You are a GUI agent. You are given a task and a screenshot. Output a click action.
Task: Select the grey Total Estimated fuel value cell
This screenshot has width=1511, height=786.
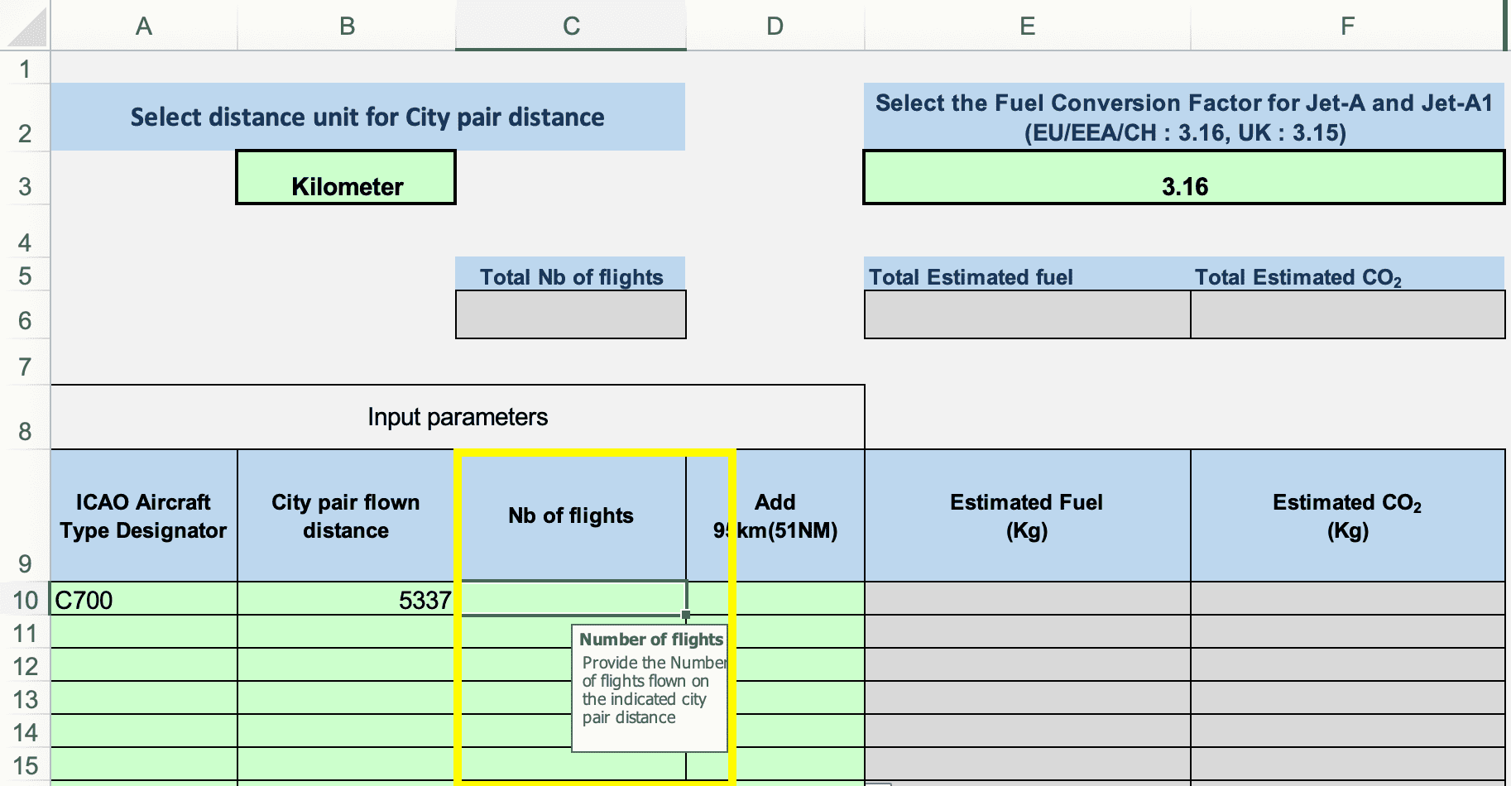[1027, 314]
